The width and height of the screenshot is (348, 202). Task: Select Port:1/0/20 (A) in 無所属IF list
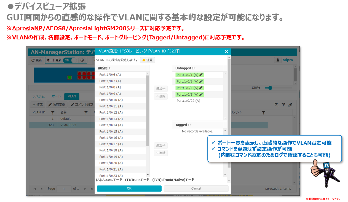(x=120, y=163)
